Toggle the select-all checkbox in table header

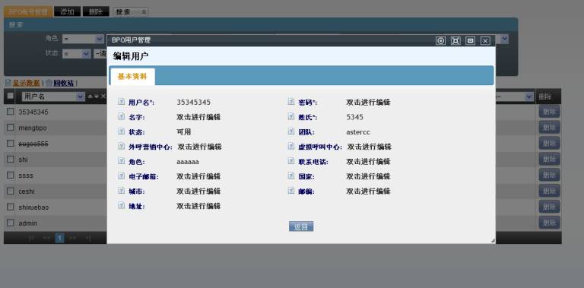tap(11, 96)
